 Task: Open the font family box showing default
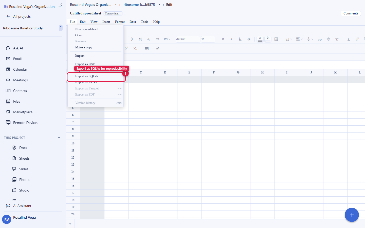coord(188,39)
